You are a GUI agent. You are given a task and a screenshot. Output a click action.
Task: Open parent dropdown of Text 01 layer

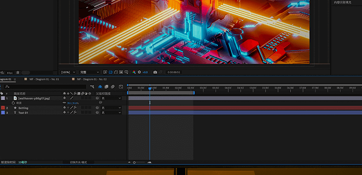(111, 113)
